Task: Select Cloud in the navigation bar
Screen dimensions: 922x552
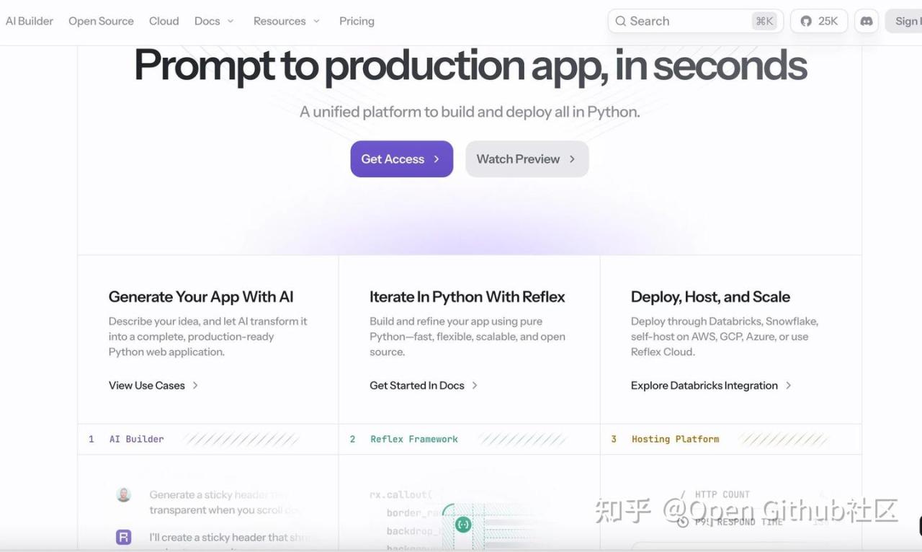Action: [x=164, y=22]
